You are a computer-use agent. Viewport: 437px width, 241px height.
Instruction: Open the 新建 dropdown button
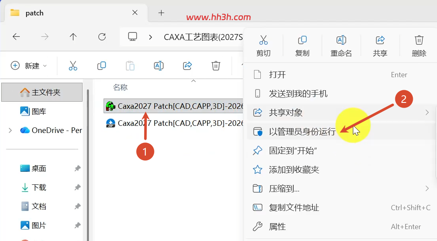29,66
